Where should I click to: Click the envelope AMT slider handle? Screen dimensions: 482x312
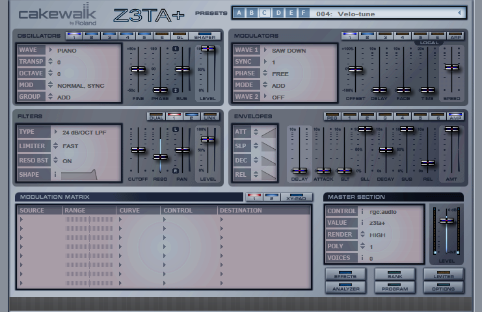pyautogui.click(x=451, y=129)
